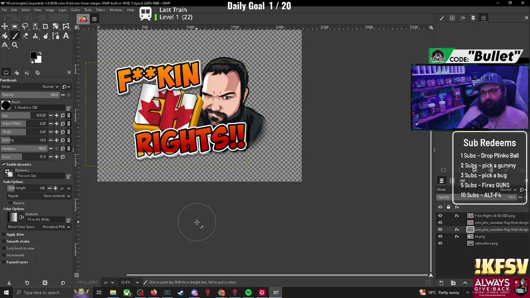Select the Unified Transform tool

[55, 26]
